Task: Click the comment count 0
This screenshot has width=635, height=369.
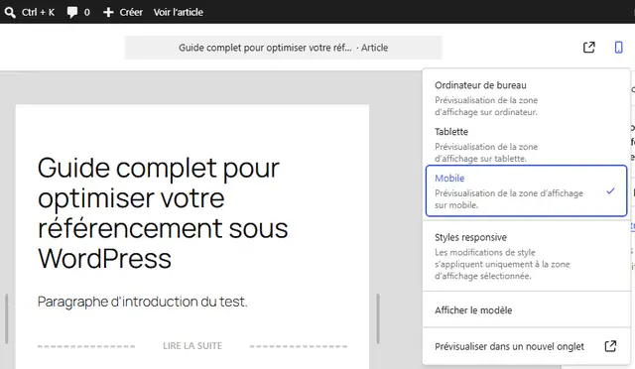Action: pyautogui.click(x=86, y=12)
